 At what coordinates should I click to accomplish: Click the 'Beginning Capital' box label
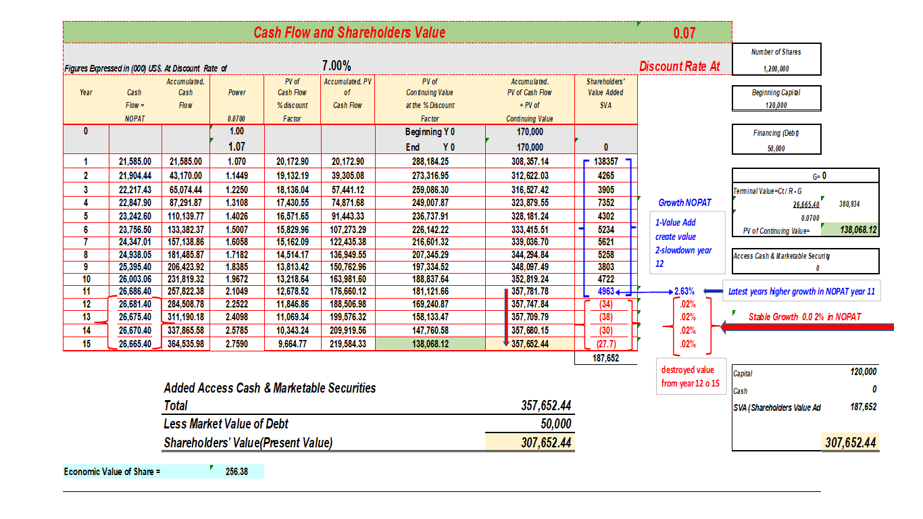tap(776, 92)
